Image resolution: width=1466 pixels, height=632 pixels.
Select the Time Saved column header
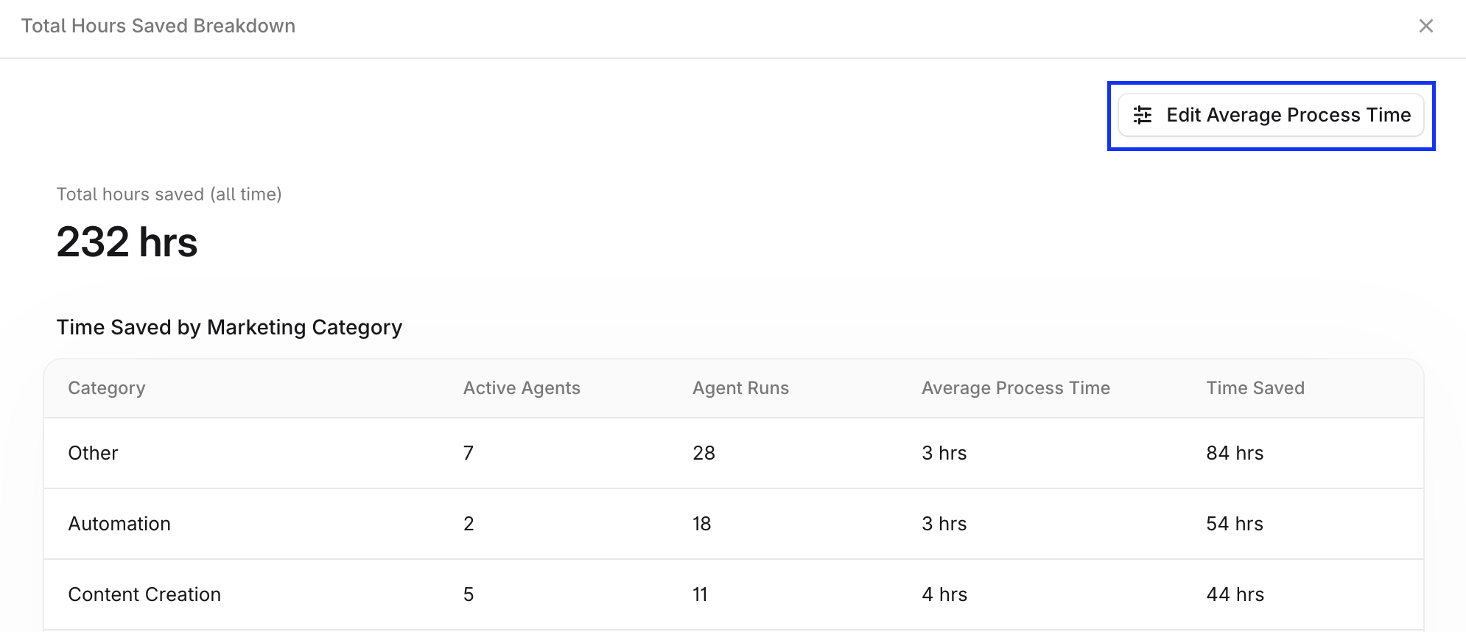[x=1255, y=388]
